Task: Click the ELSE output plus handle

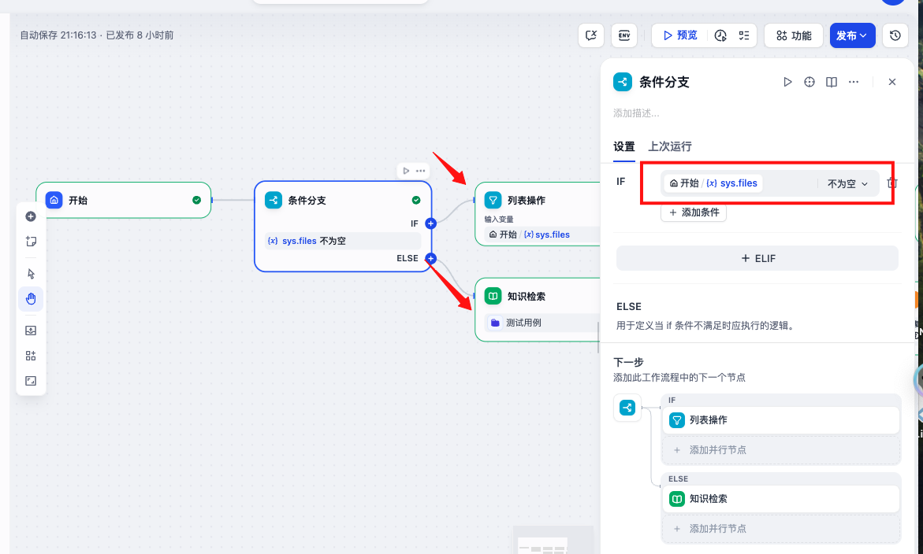Action: (431, 258)
